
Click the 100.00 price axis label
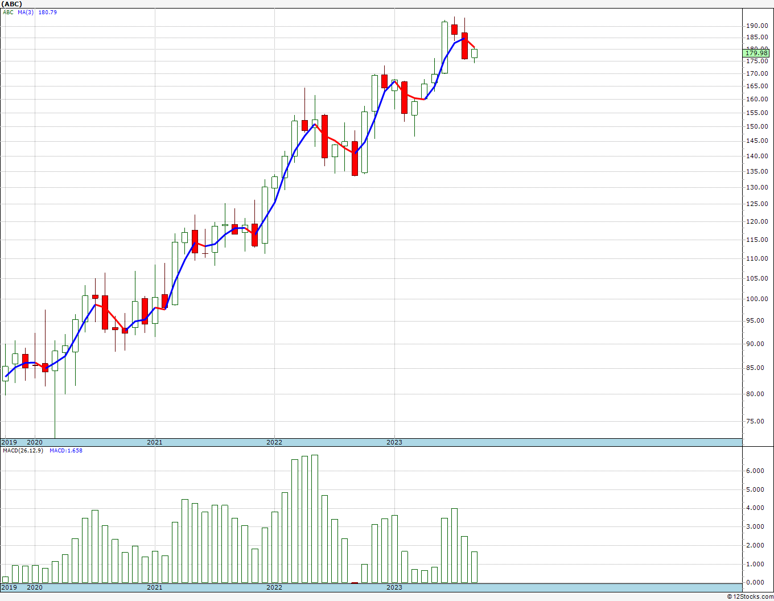pyautogui.click(x=756, y=299)
